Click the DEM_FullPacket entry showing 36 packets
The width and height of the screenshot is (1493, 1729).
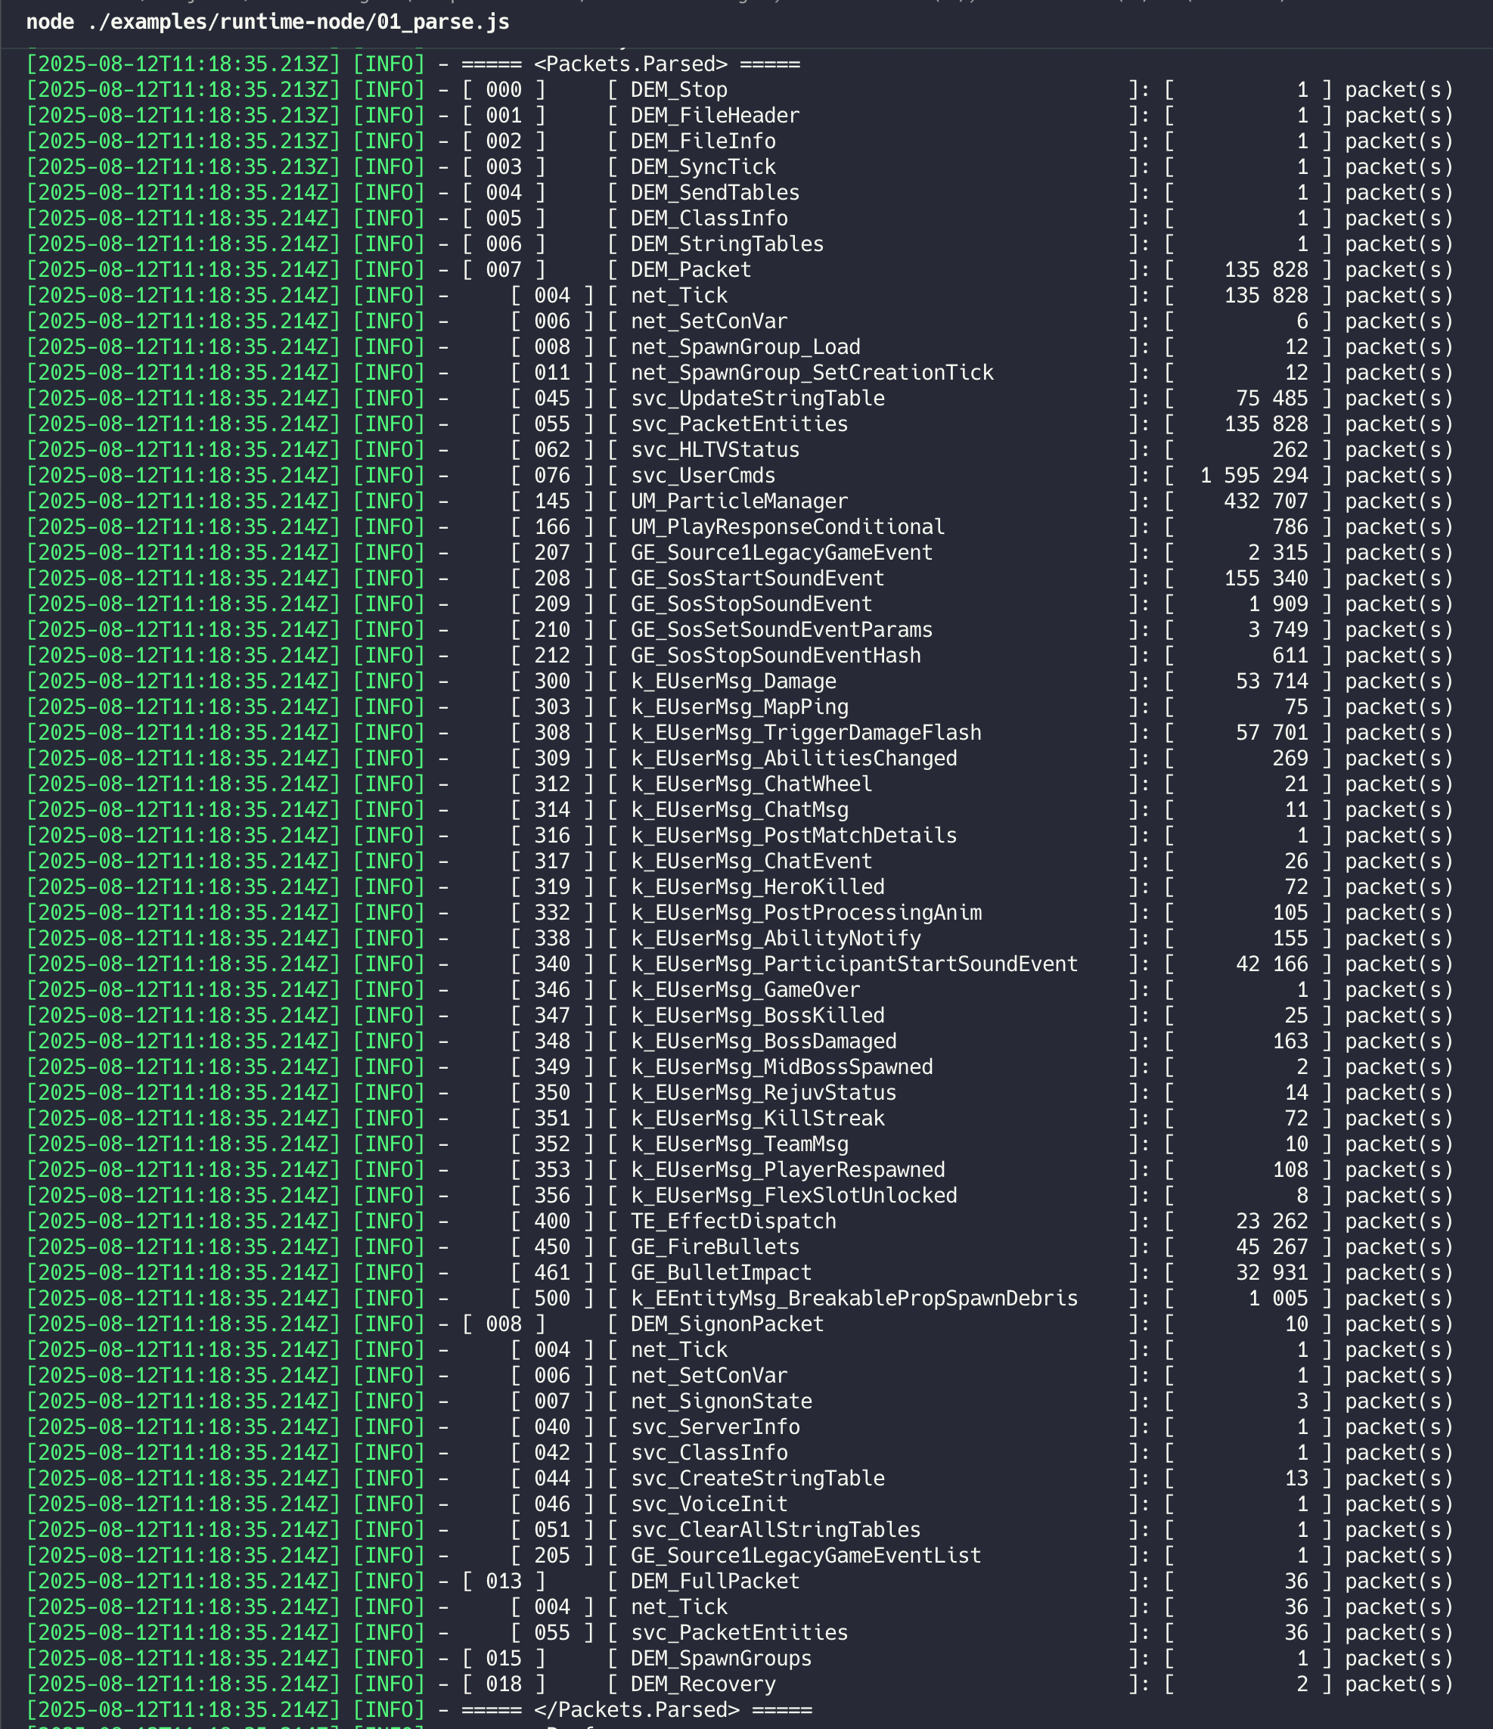click(x=713, y=1581)
